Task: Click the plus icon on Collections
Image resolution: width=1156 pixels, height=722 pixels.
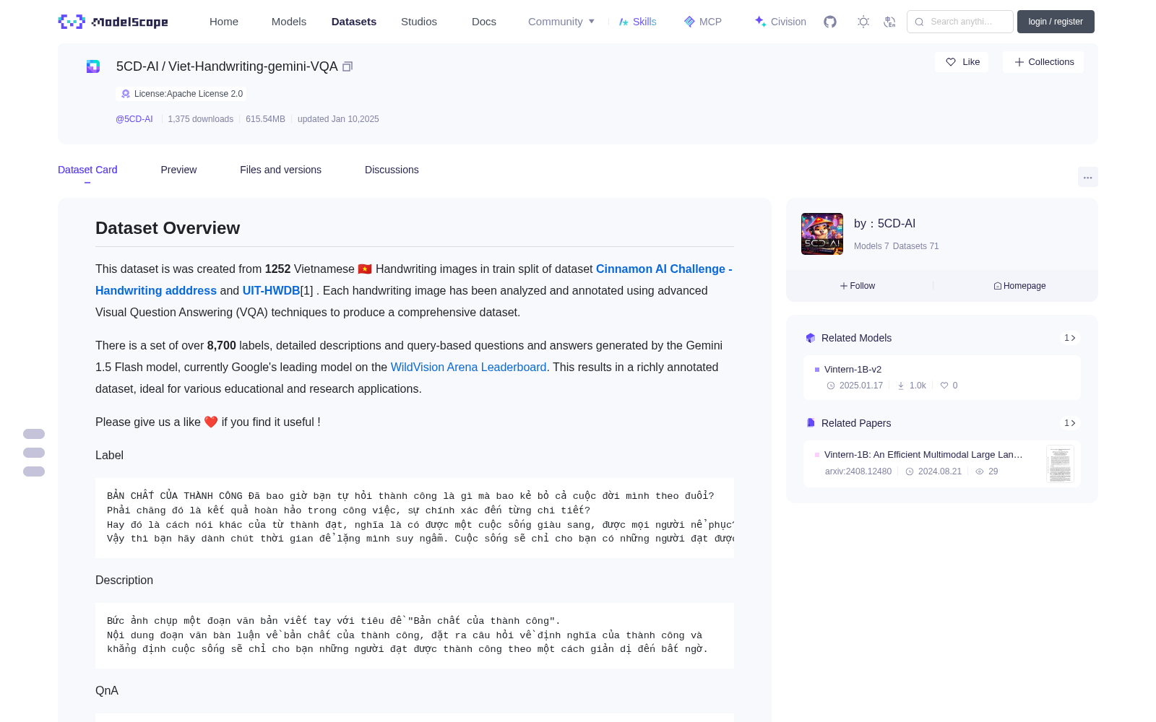Action: 1019,62
